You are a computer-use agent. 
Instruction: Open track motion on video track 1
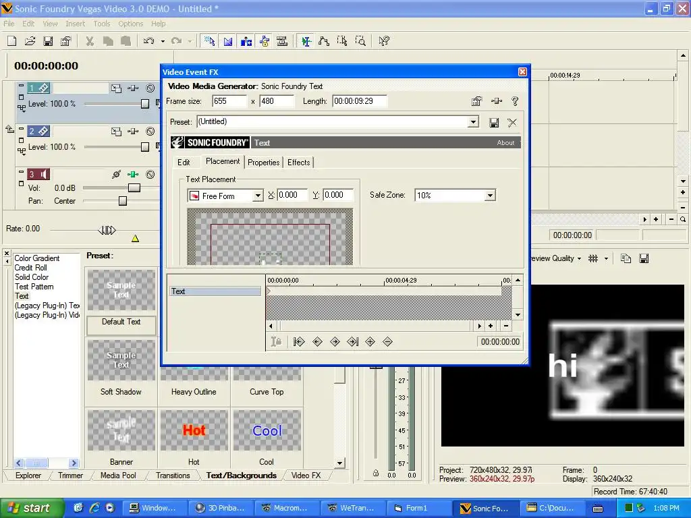(116, 88)
